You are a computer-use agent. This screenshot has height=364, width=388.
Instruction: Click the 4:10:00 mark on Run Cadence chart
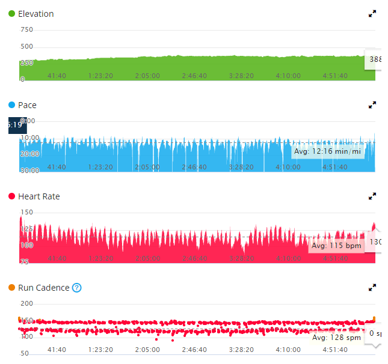pos(288,348)
